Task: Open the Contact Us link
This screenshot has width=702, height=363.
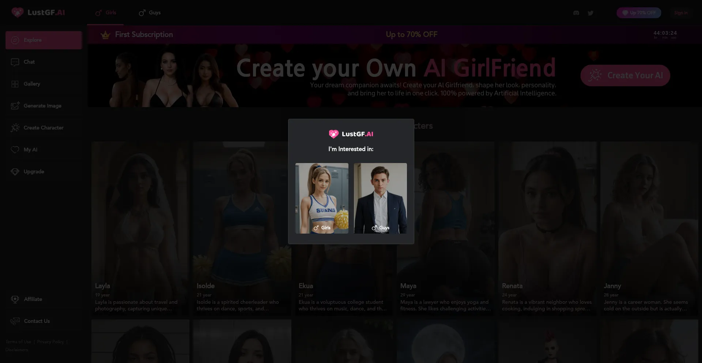Action: click(37, 321)
